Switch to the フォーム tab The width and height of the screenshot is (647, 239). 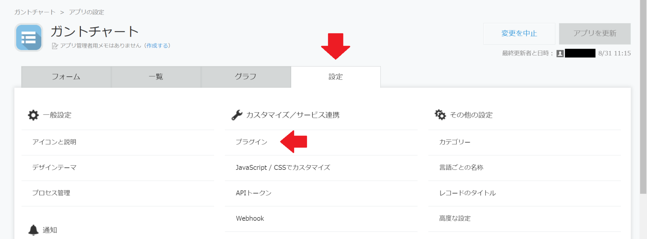click(x=66, y=77)
